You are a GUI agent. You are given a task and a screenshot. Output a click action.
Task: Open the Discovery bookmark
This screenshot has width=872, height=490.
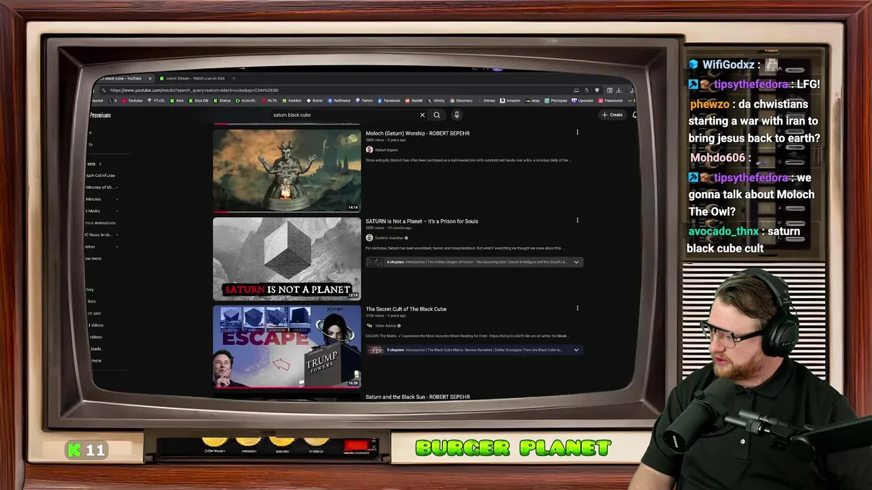(461, 101)
